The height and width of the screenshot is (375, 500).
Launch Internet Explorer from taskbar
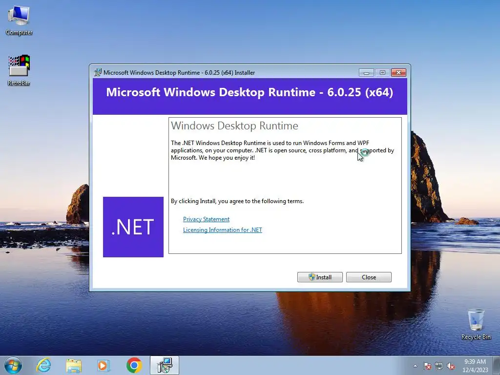pyautogui.click(x=43, y=365)
